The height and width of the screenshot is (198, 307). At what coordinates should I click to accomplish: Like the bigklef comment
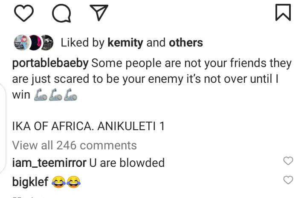[288, 180]
